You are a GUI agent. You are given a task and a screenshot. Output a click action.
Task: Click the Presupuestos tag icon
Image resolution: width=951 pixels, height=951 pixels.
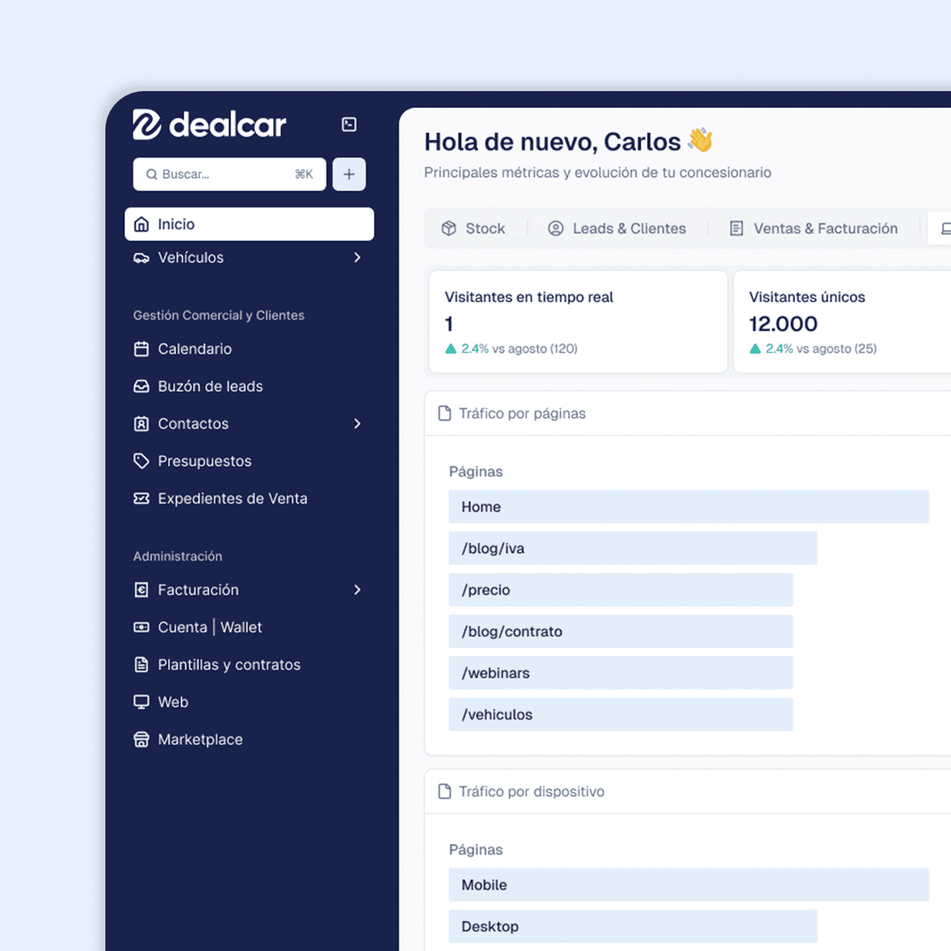[x=141, y=461]
